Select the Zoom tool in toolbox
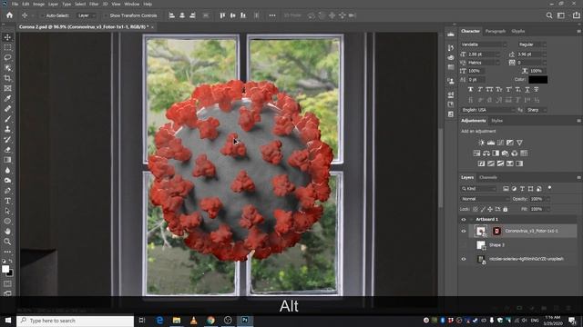Viewport: 583px width, 327px height. (7, 242)
